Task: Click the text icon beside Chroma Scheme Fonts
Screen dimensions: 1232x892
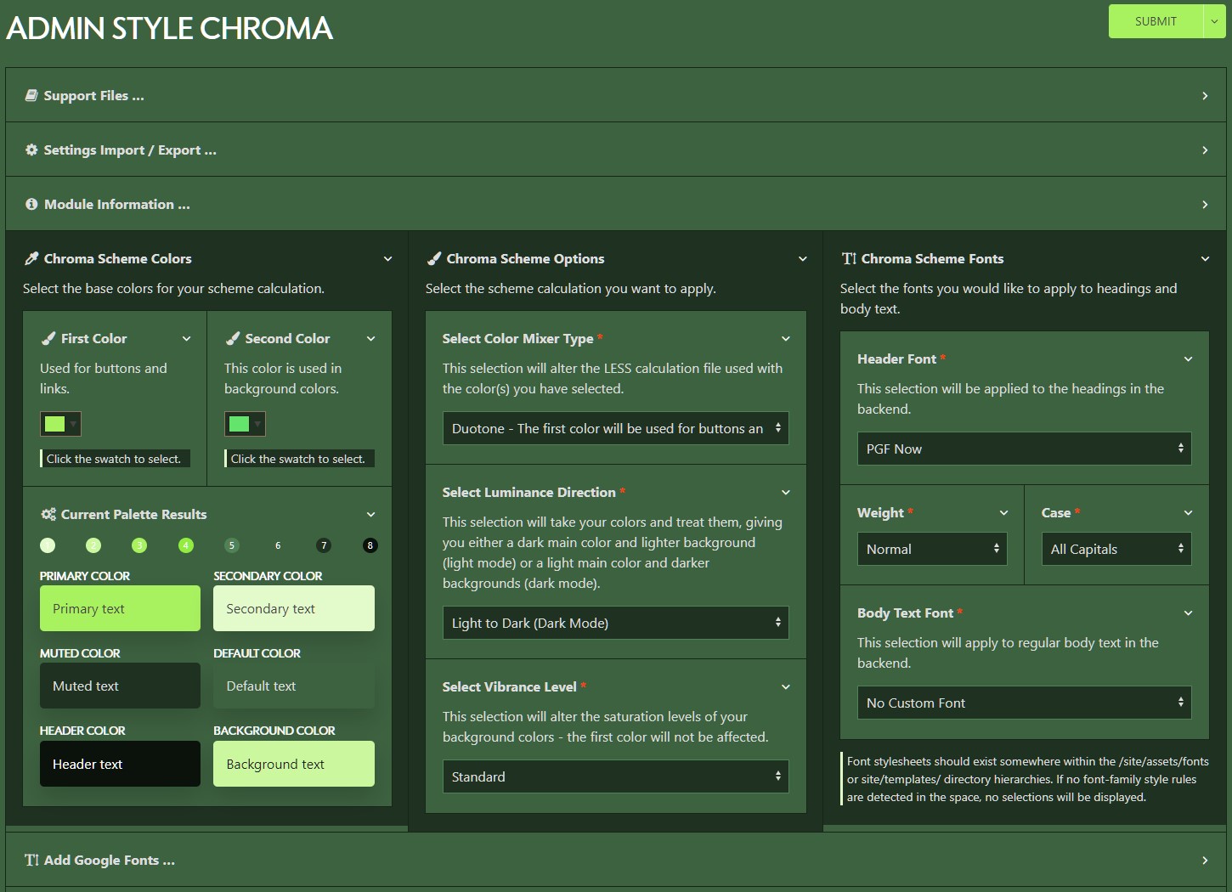Action: [x=849, y=259]
